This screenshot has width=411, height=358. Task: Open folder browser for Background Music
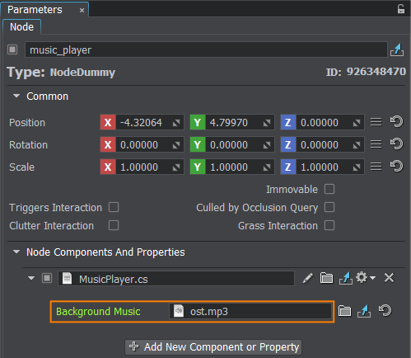click(x=344, y=311)
